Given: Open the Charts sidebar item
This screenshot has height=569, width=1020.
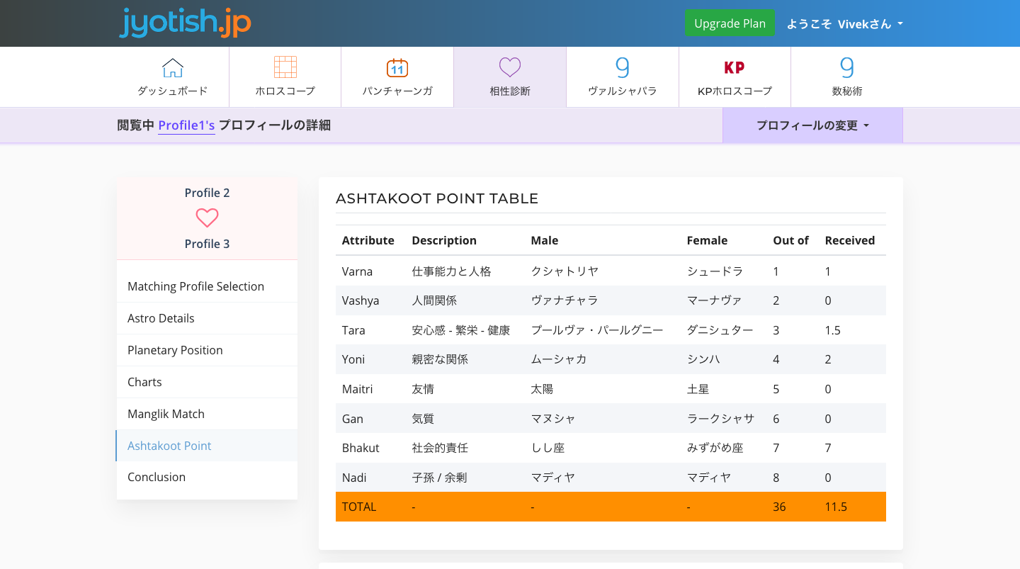Looking at the screenshot, I should pos(144,382).
